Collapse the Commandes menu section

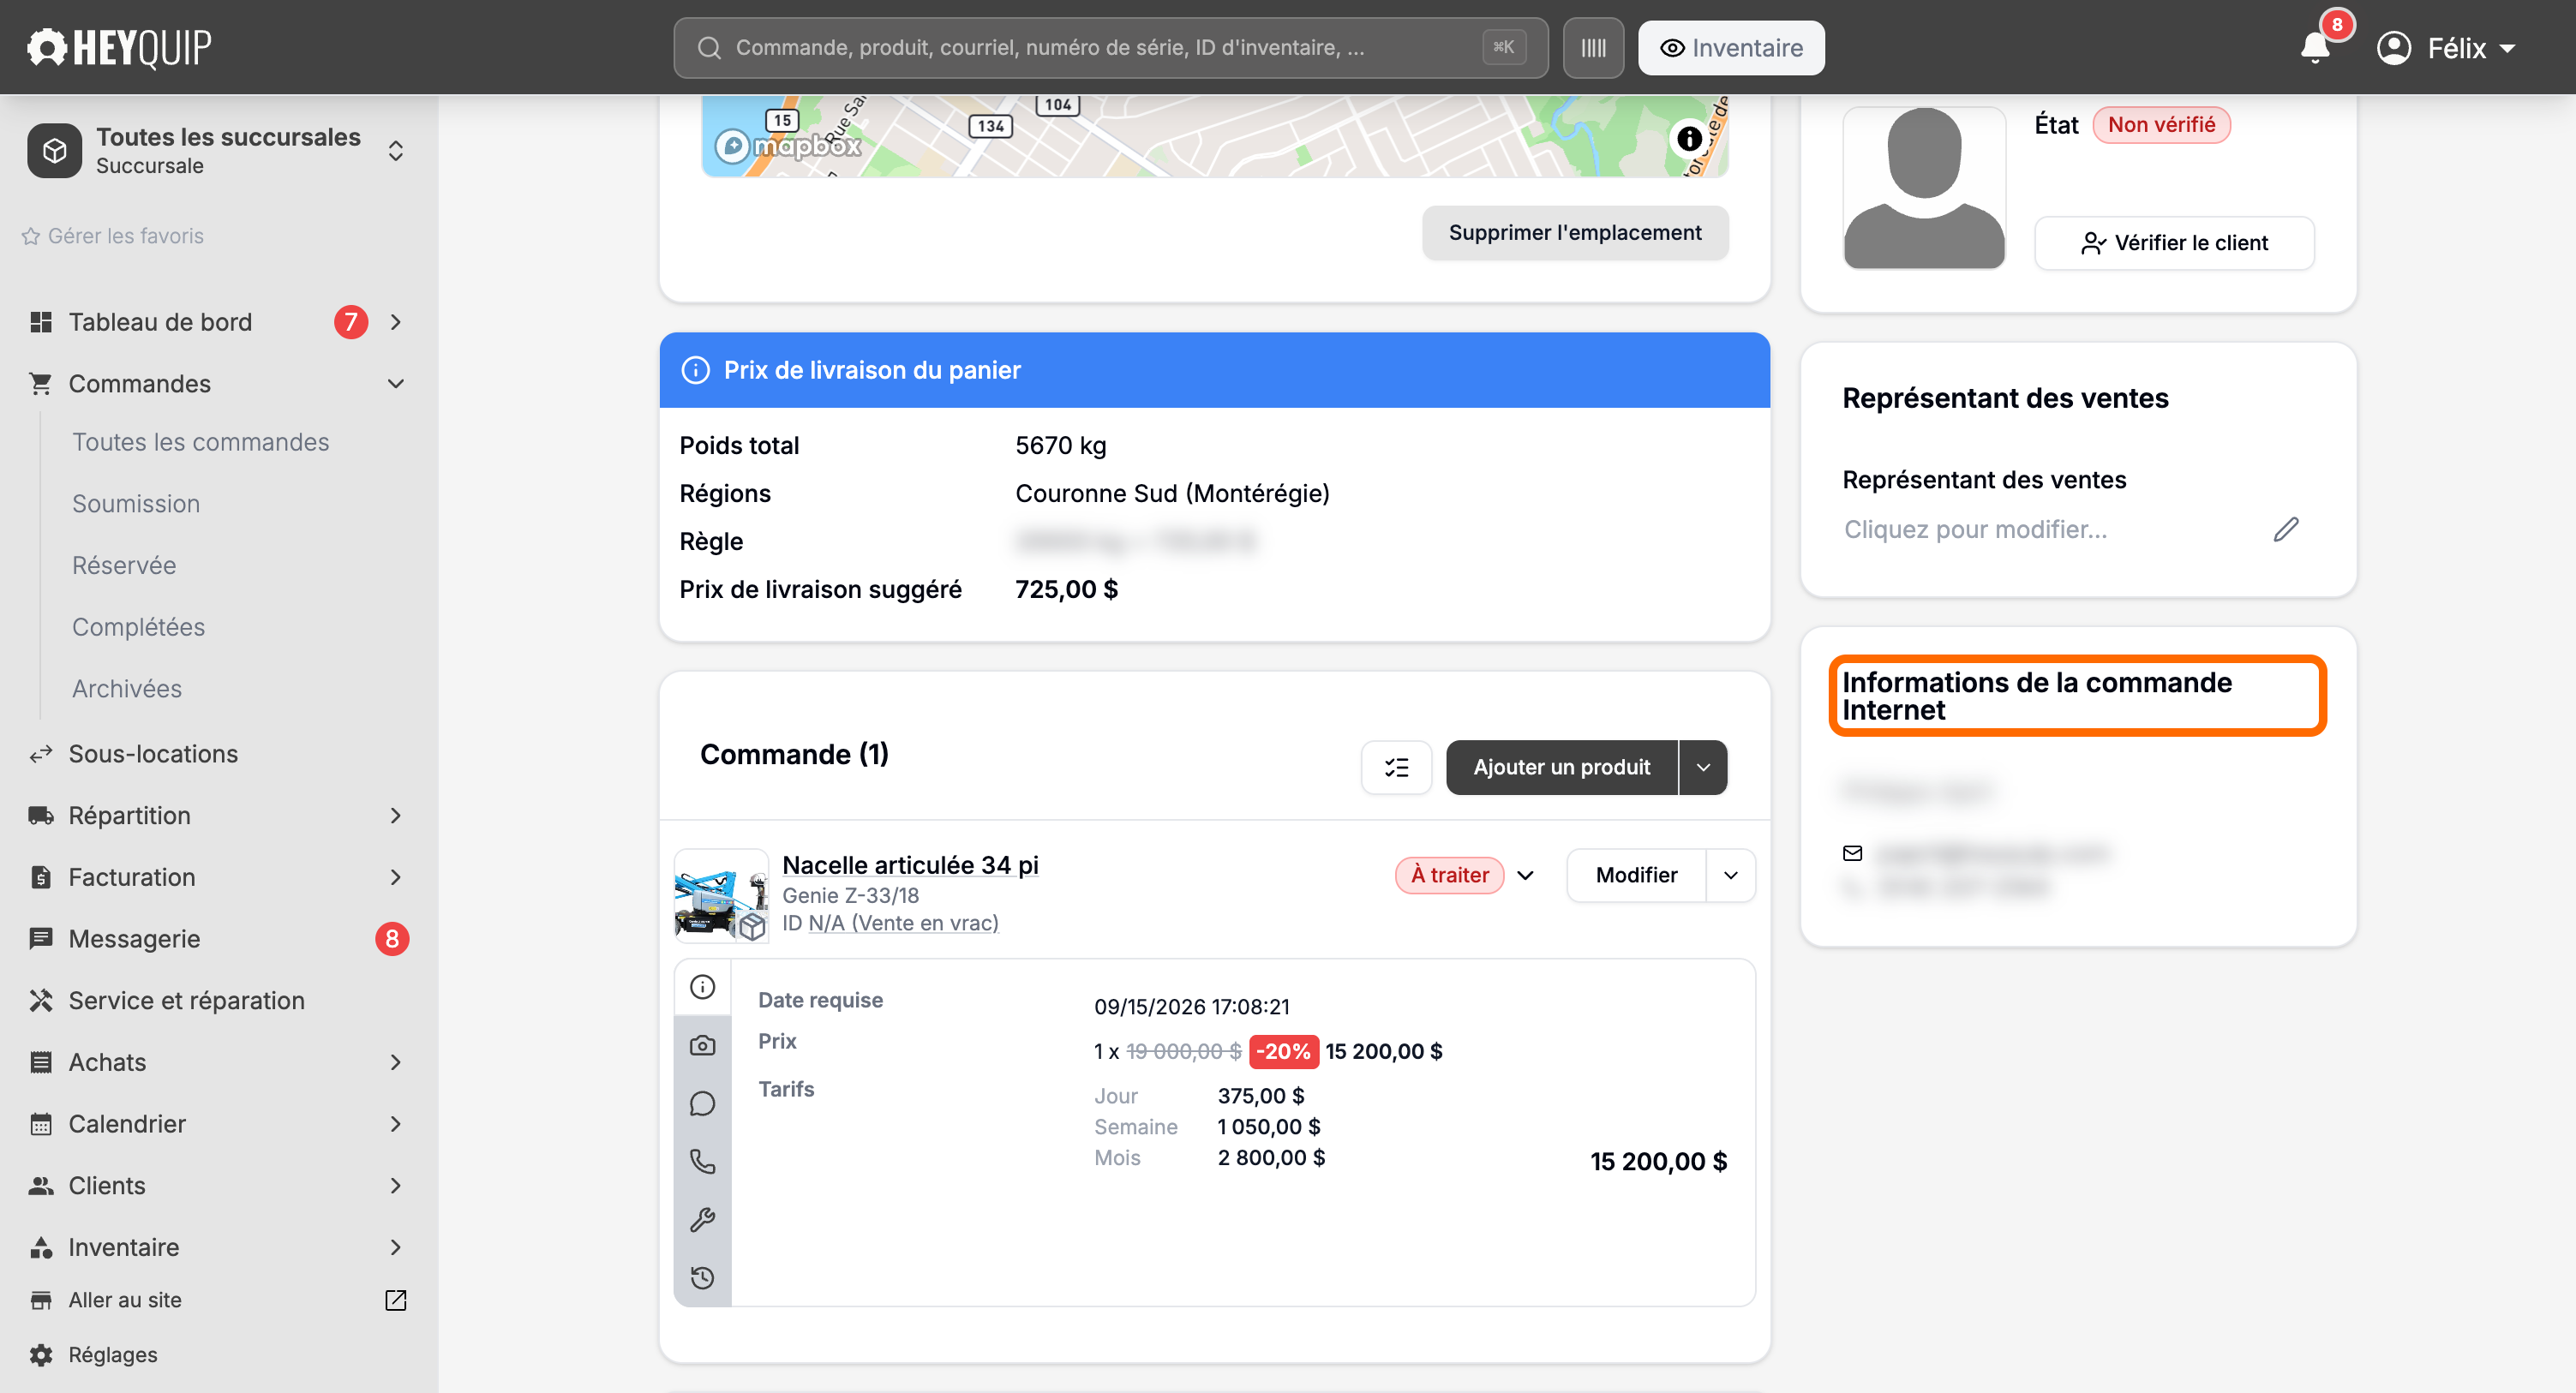[395, 384]
